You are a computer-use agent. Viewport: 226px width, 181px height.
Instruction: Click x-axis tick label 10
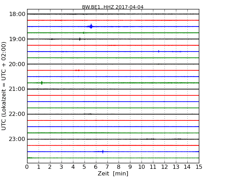click(142, 167)
